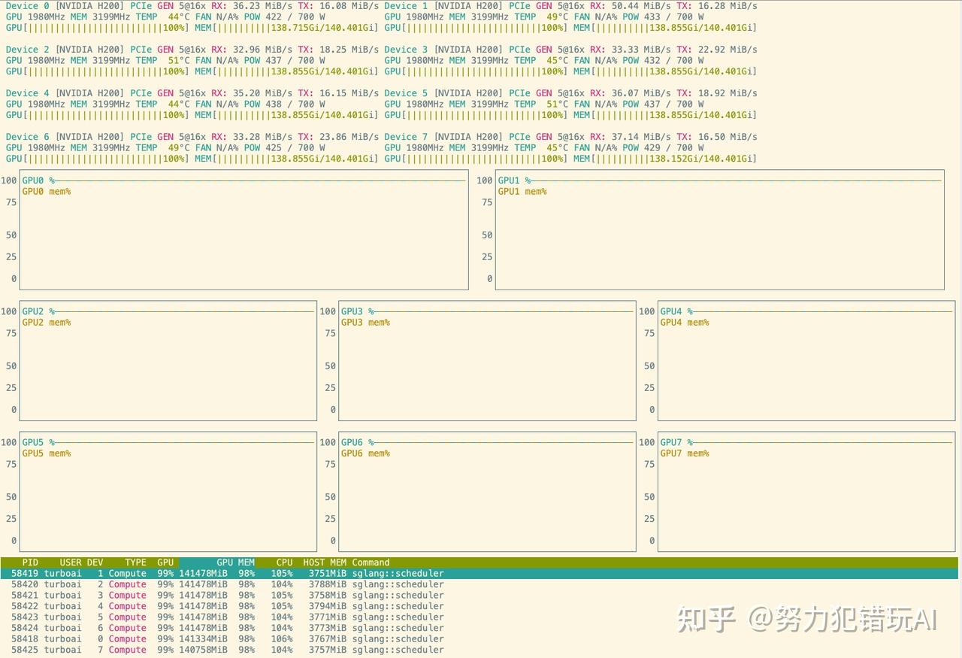
Task: Click the 知乎 @努力犯错玩AI watermark
Action: (x=808, y=618)
